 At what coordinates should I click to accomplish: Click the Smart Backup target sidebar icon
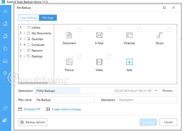pyautogui.click(x=5, y=73)
